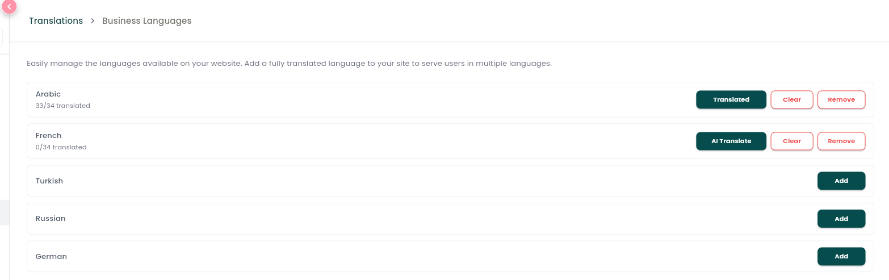The image size is (889, 280).
Task: Click the breadcrumb chevron separator
Action: click(93, 21)
